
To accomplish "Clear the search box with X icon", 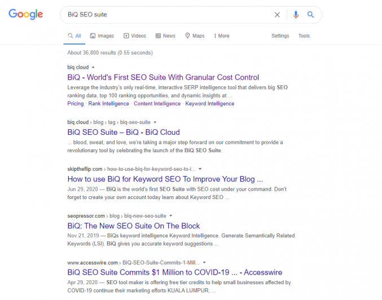I will (277, 15).
